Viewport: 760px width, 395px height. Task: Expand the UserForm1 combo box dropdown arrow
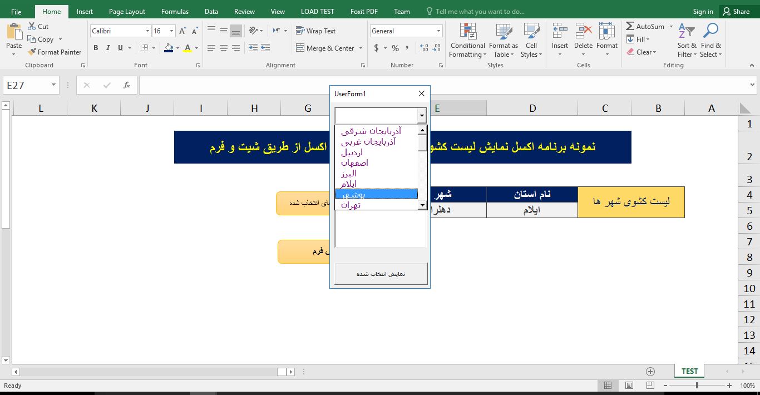(x=422, y=116)
